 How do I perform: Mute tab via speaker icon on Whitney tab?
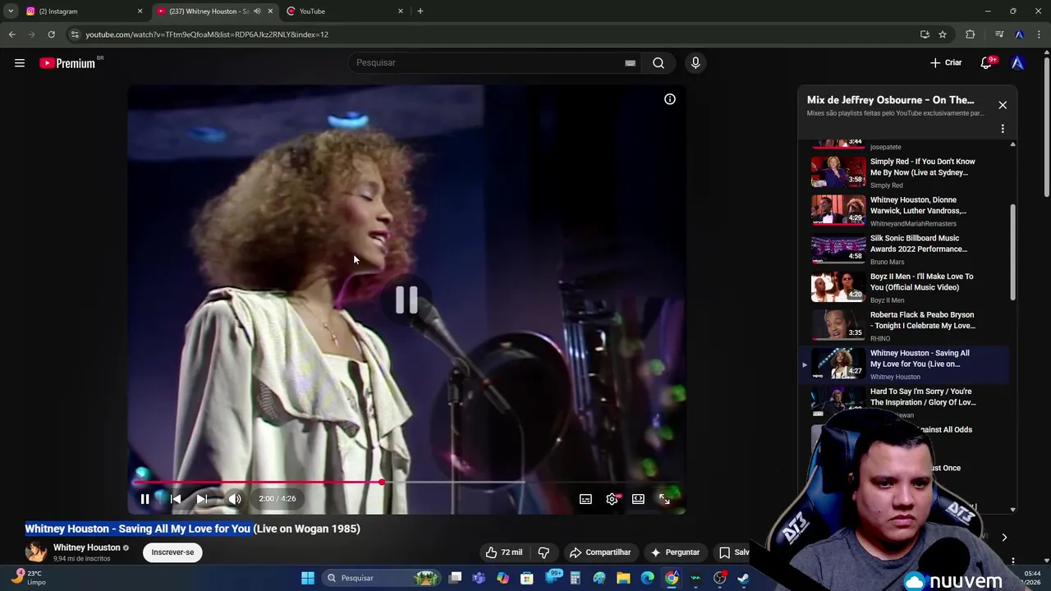[x=257, y=11]
